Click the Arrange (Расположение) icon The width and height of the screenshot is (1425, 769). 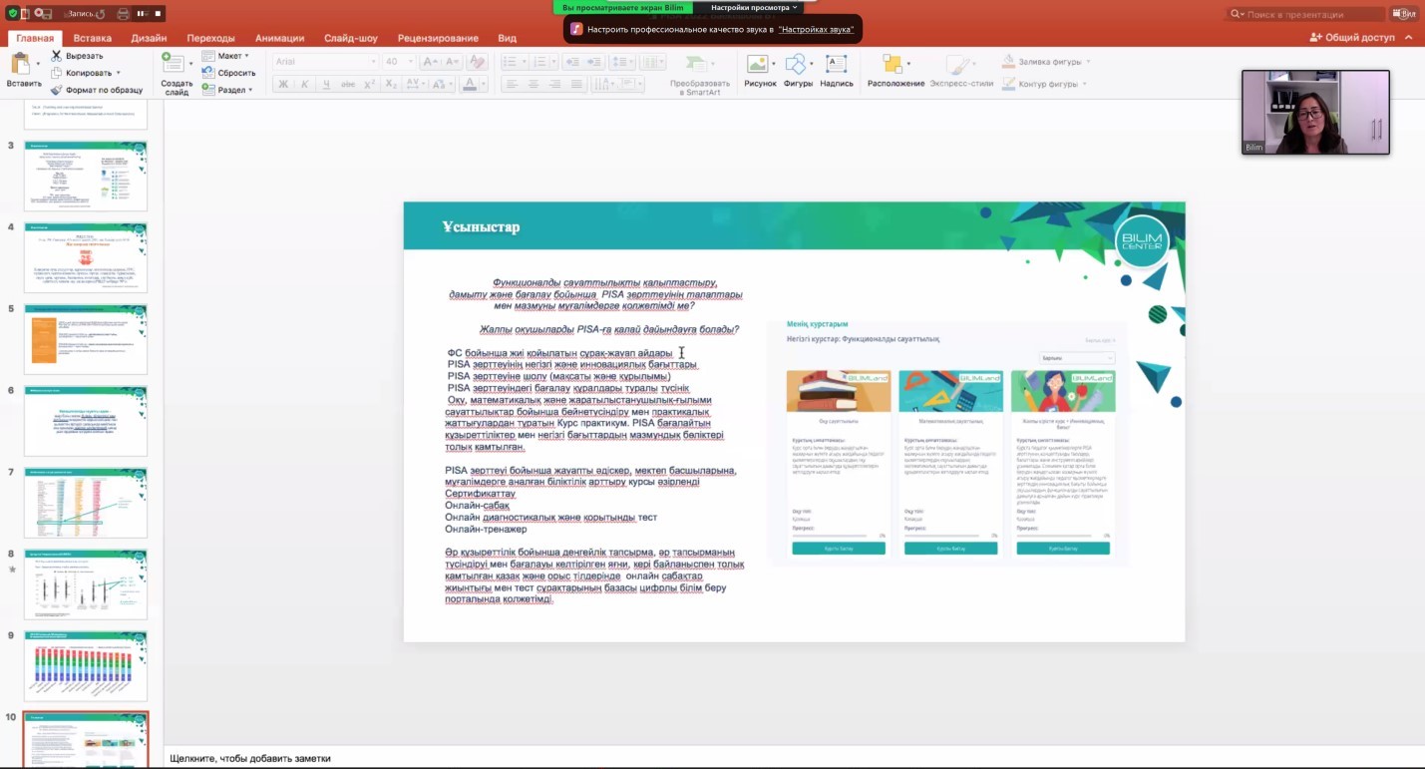click(x=891, y=63)
